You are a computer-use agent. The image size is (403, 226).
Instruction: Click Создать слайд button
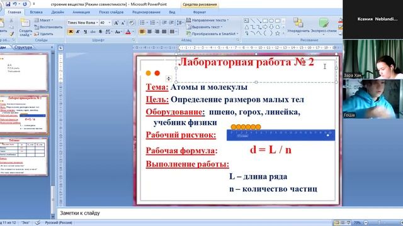click(25, 27)
